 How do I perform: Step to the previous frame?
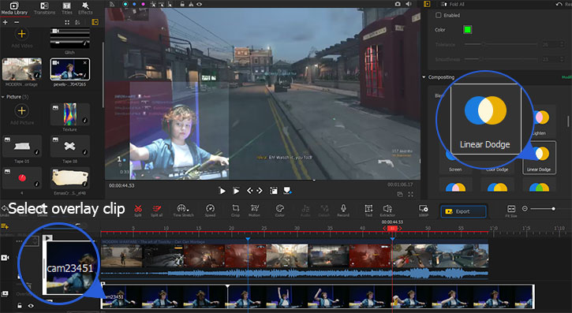tap(250, 191)
